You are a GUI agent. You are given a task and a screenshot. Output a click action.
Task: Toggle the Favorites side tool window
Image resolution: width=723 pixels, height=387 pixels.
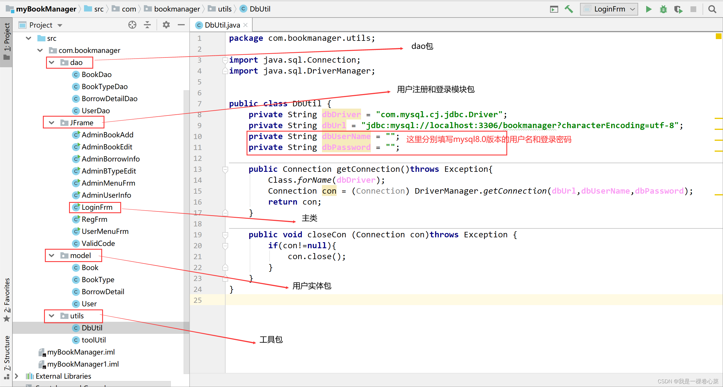[x=7, y=299]
